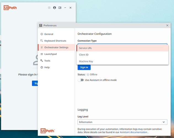Click the account profile icon in Assistant
The image size is (174, 138).
coord(55,8)
